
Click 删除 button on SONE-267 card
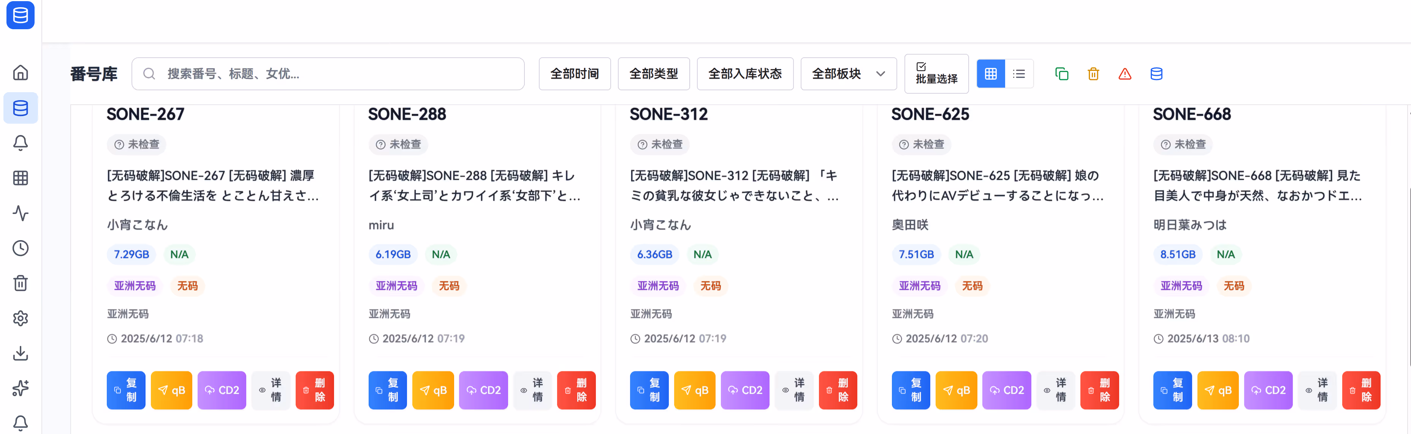tap(314, 390)
